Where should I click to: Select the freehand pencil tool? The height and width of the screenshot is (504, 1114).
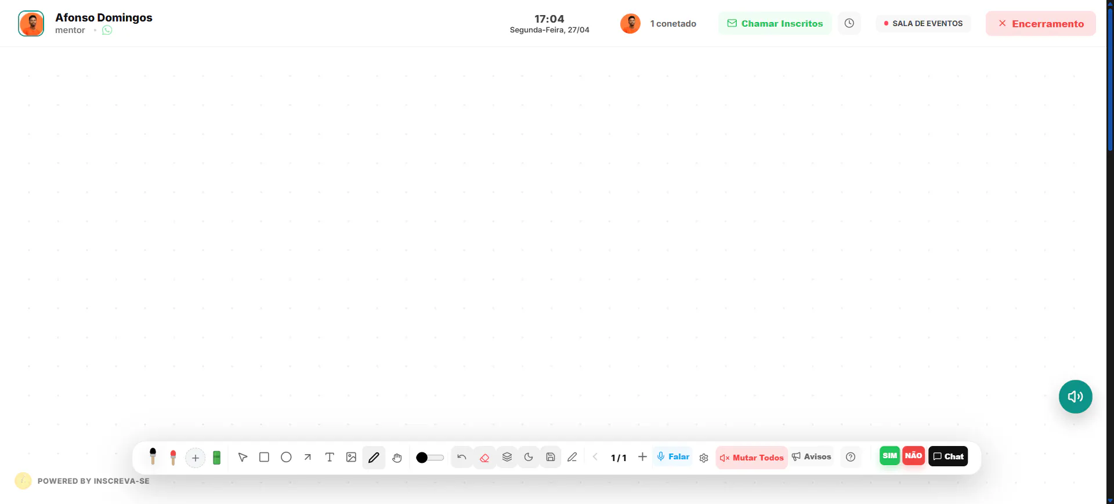tap(374, 458)
